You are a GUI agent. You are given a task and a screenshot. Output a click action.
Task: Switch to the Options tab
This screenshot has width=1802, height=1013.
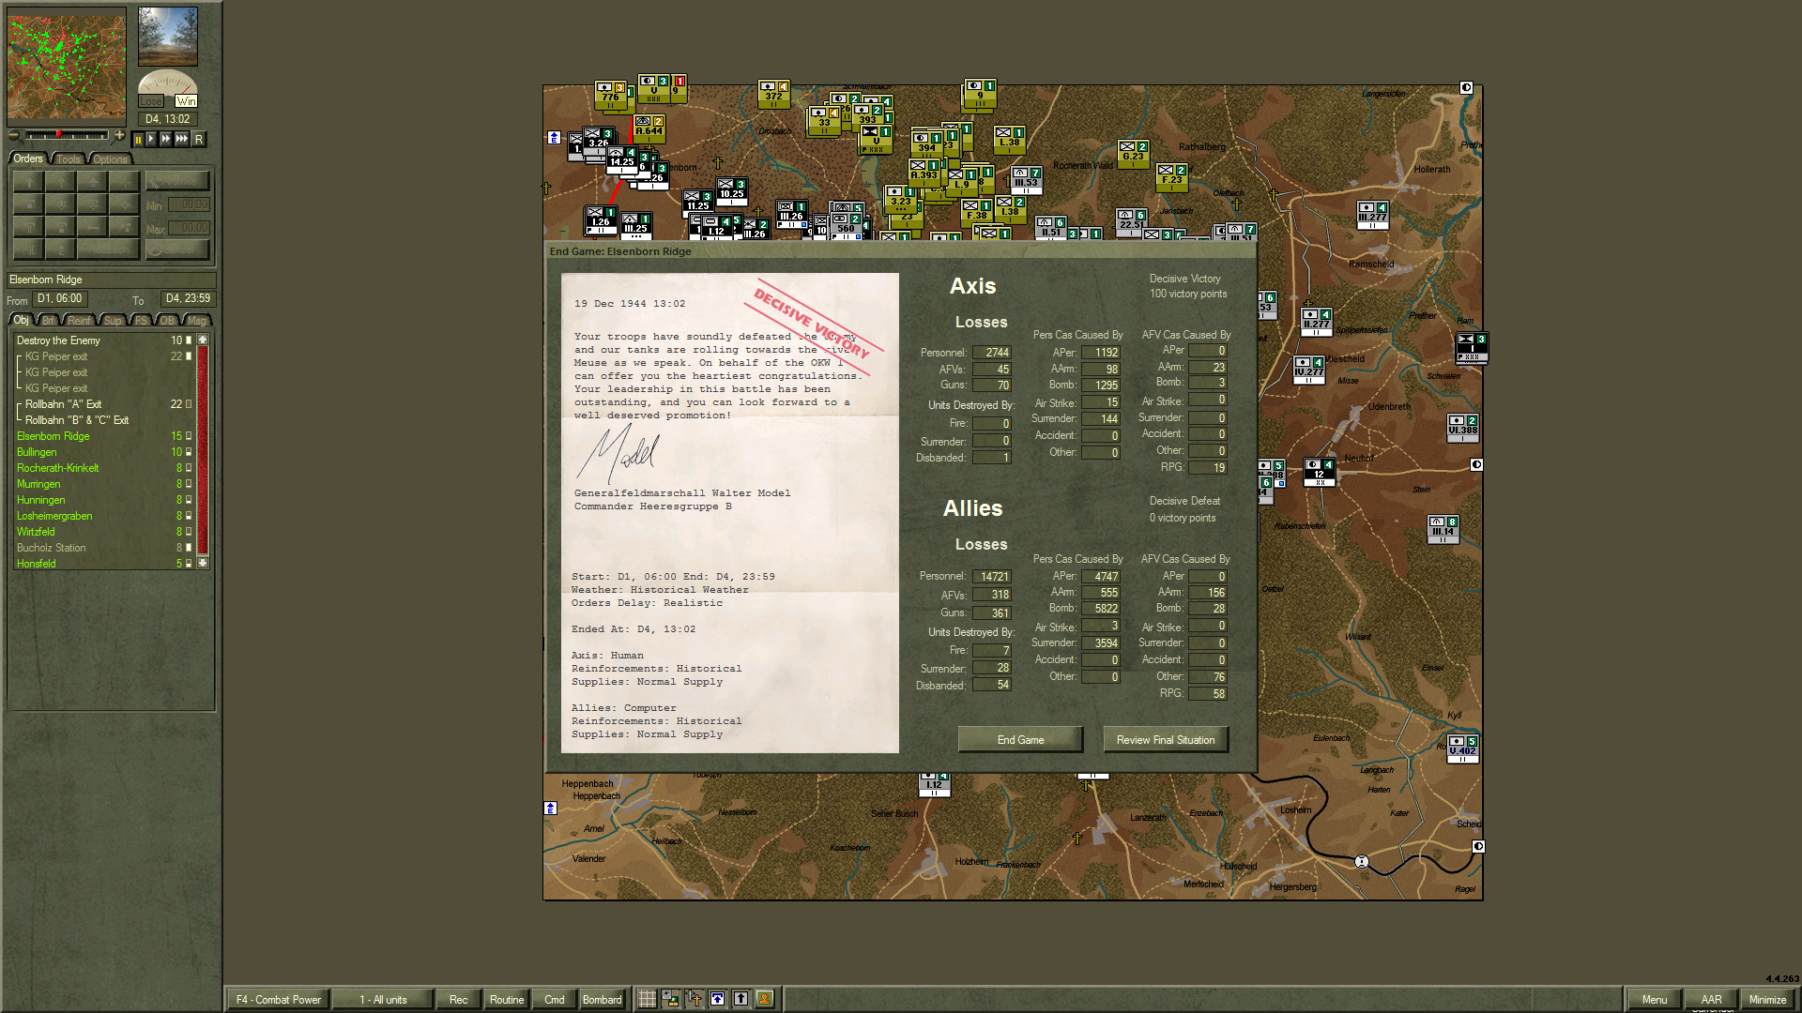(110, 159)
